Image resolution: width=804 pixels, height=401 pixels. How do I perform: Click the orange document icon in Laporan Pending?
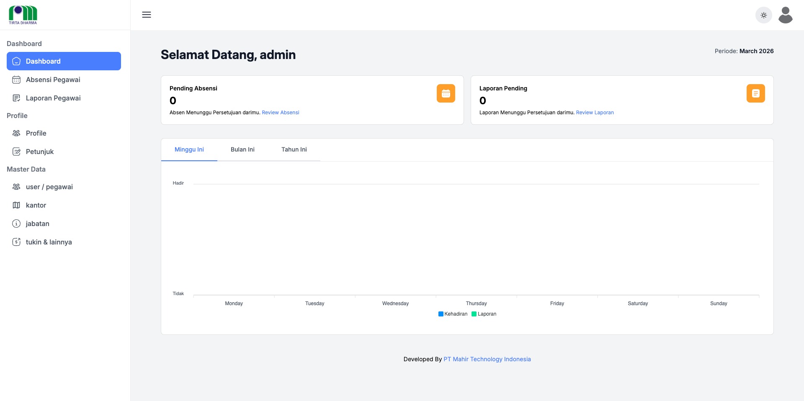coord(755,93)
